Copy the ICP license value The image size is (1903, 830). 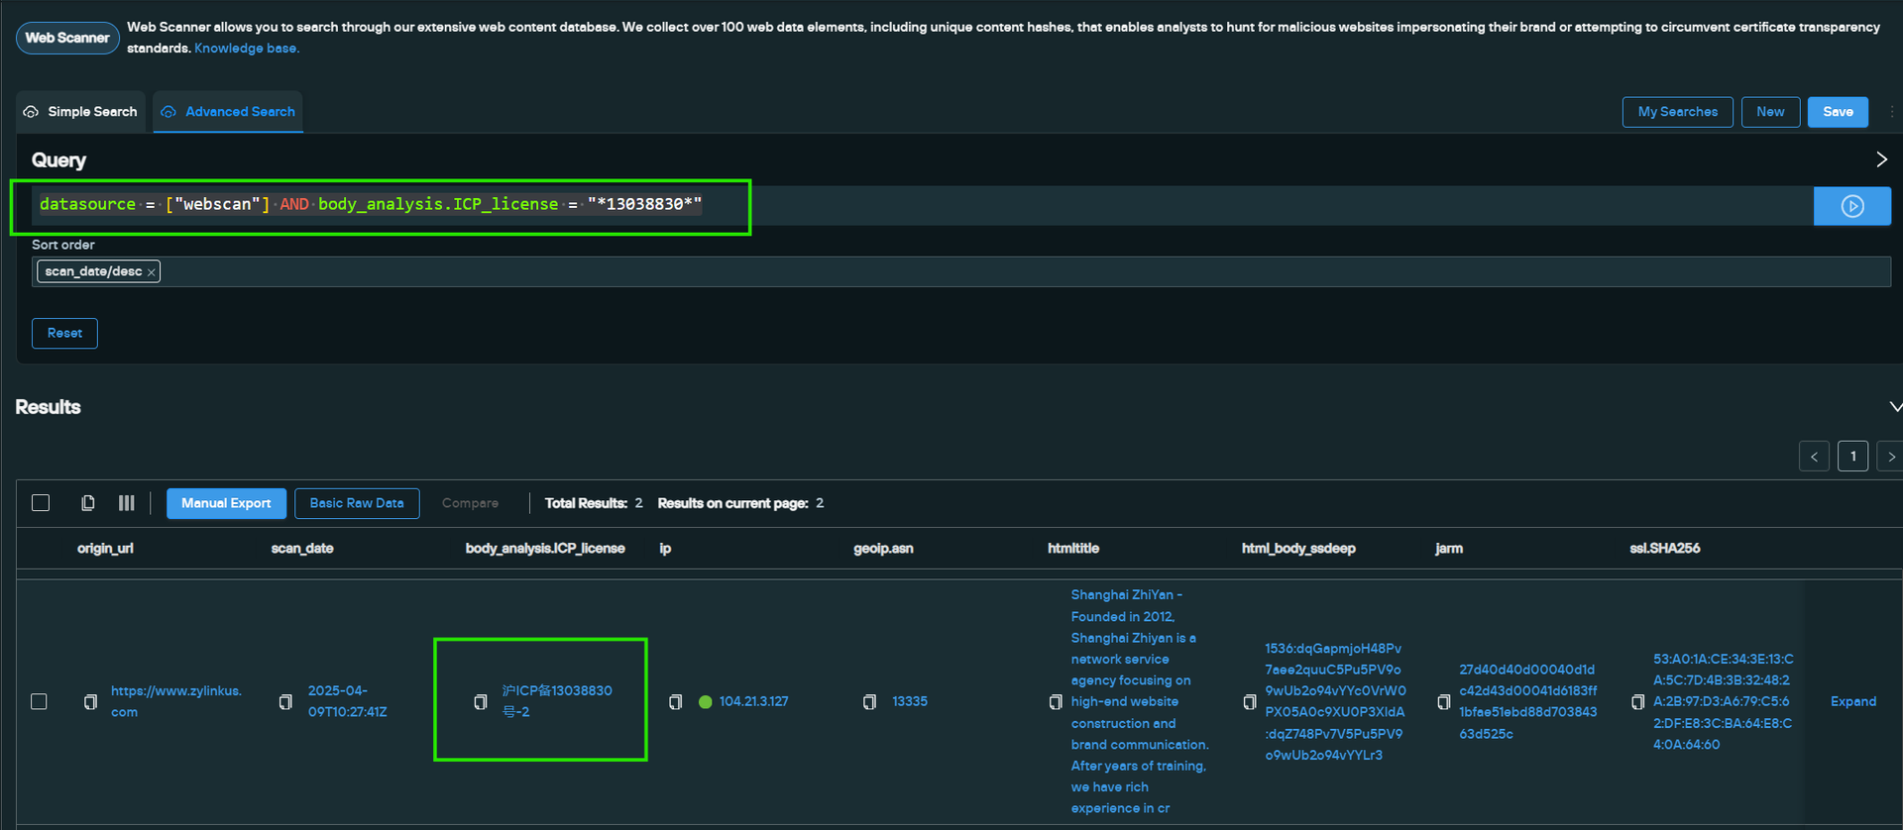pyautogui.click(x=481, y=701)
